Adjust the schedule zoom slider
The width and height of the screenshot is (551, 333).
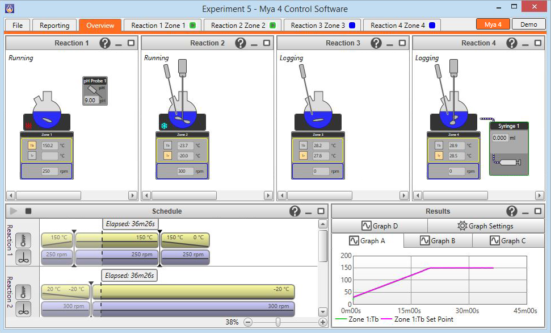[277, 322]
